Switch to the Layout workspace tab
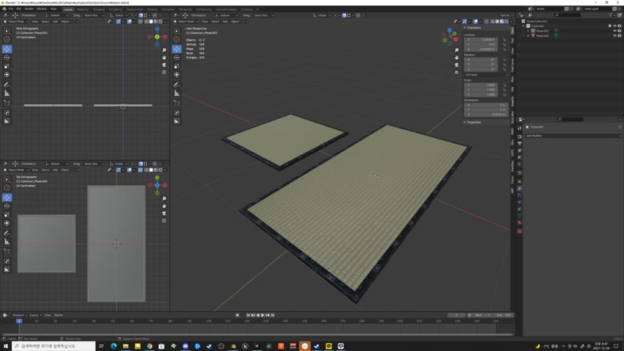The width and height of the screenshot is (624, 351). (68, 10)
